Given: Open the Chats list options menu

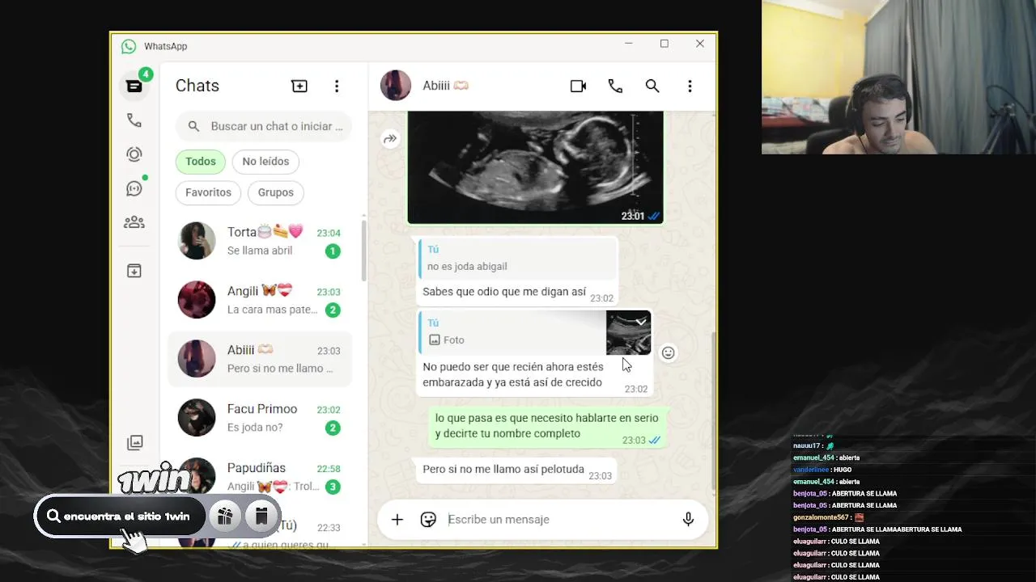Looking at the screenshot, I should (337, 86).
